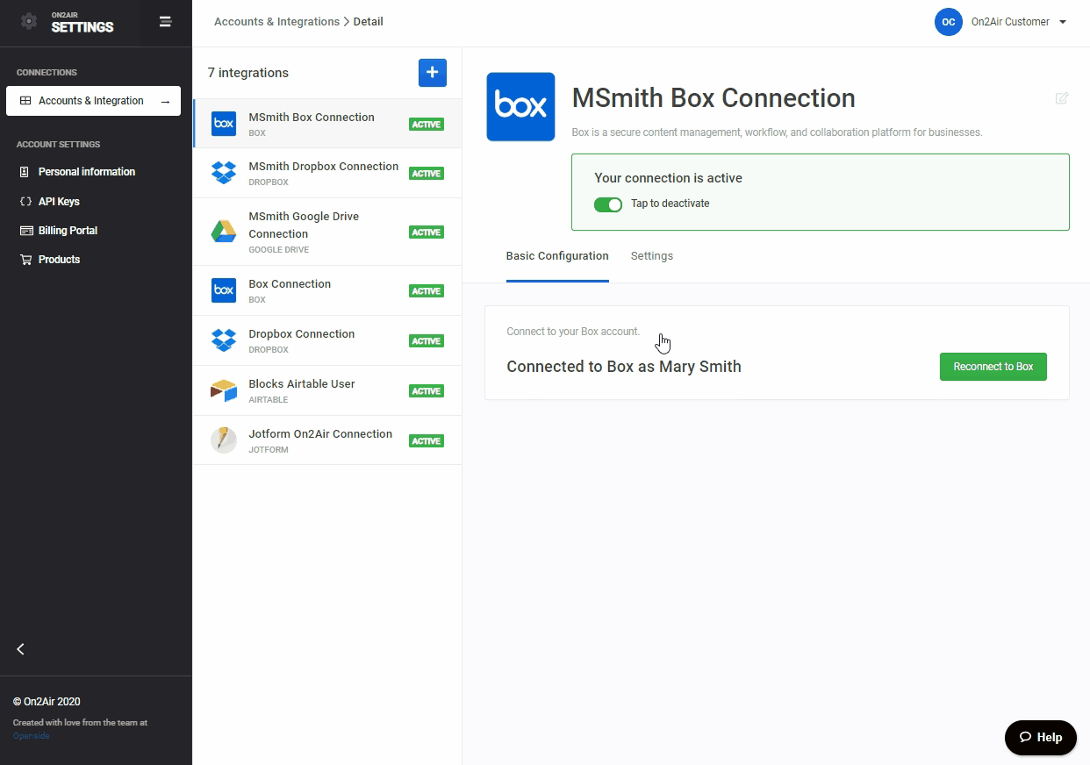Open the Openside link in footer
1090x765 pixels.
click(x=31, y=736)
